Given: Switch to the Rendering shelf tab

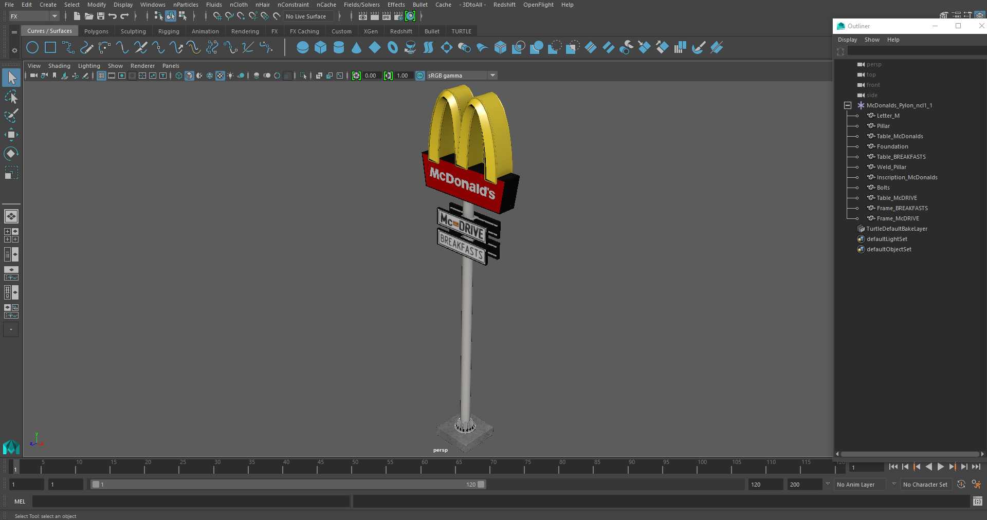Looking at the screenshot, I should 245,31.
